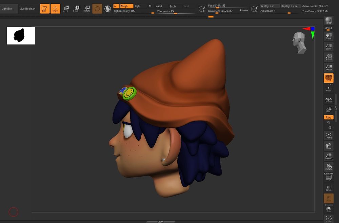Image resolution: width=339 pixels, height=223 pixels.
Task: Toggle Z axis rotation mode
Action: coord(330,127)
